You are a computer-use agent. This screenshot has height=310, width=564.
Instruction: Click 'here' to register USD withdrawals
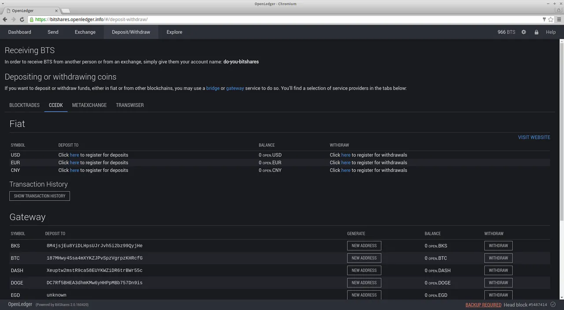pos(346,155)
